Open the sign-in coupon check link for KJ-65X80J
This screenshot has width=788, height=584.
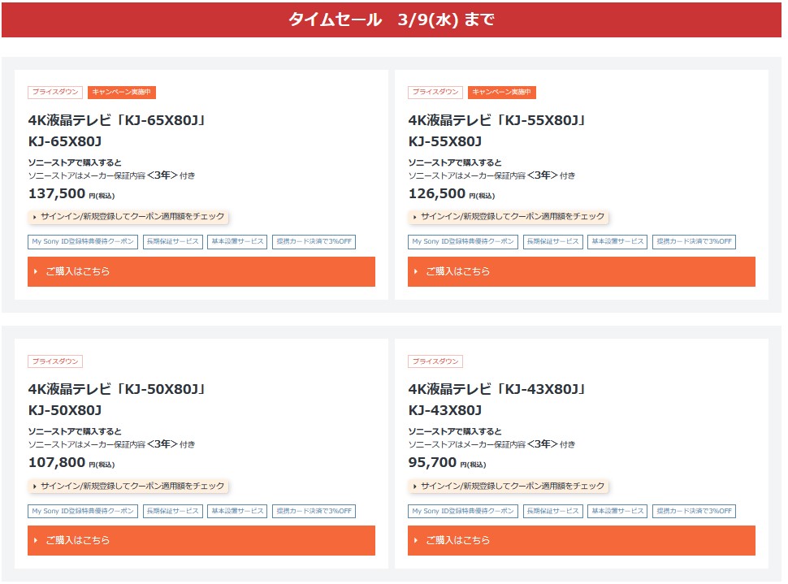[128, 217]
